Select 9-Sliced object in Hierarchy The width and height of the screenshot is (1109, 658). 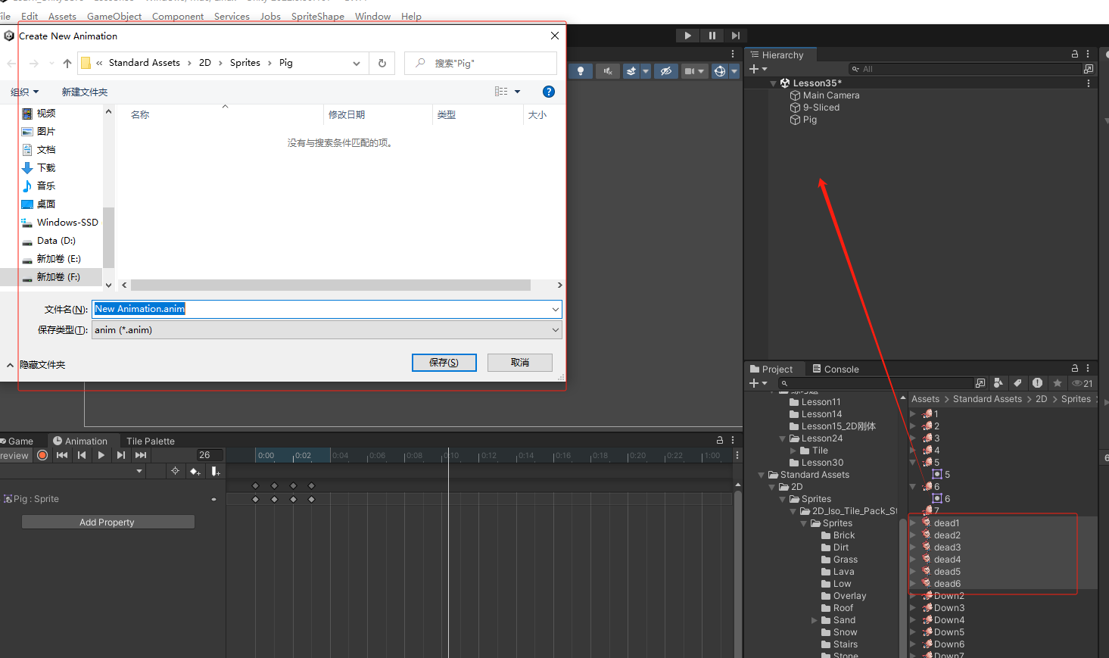(x=821, y=108)
